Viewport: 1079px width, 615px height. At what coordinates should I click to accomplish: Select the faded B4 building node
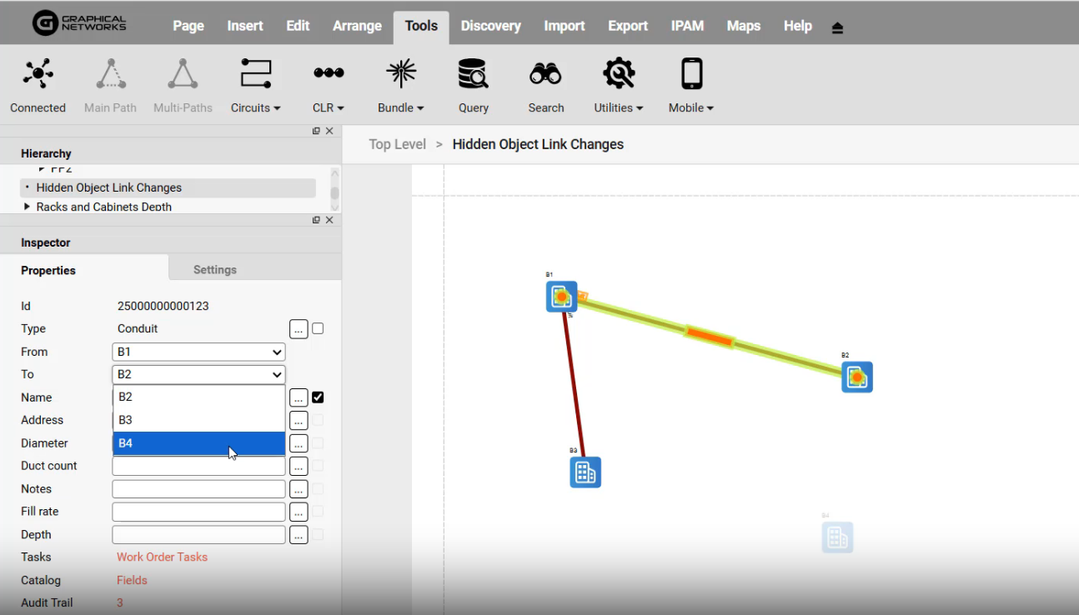837,537
